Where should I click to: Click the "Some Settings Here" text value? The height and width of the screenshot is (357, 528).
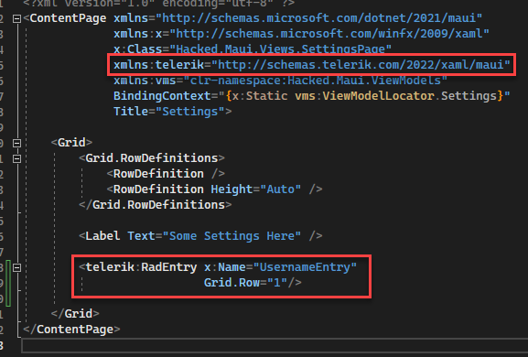pyautogui.click(x=232, y=236)
